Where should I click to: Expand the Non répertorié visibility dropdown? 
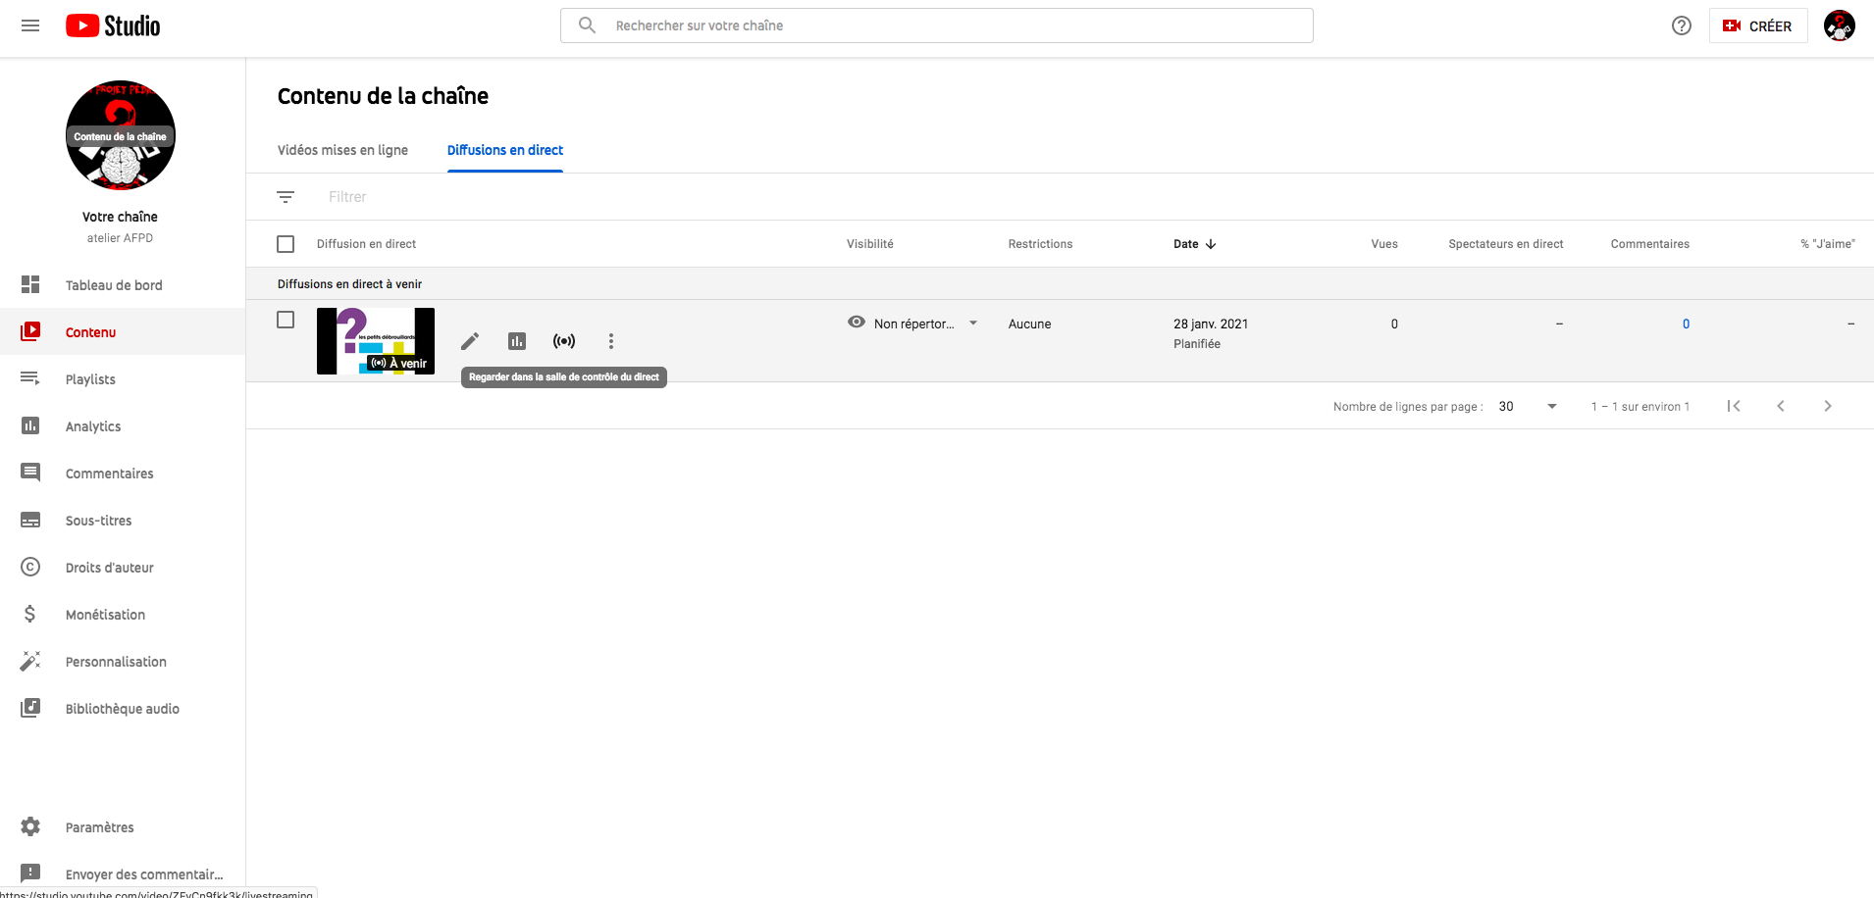tap(972, 324)
